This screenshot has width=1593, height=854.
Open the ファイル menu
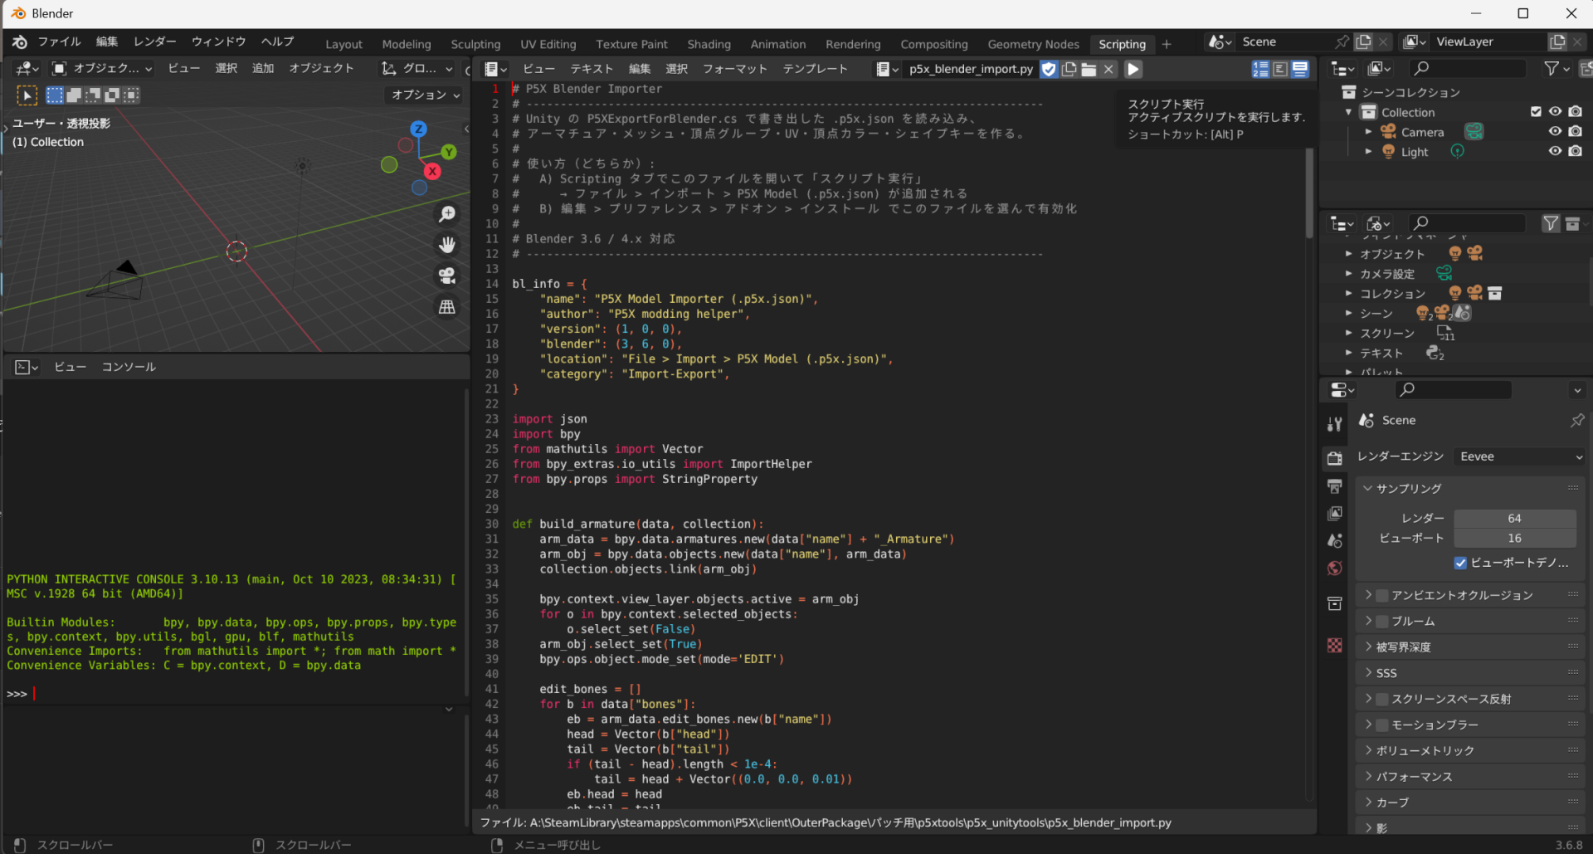tap(60, 41)
